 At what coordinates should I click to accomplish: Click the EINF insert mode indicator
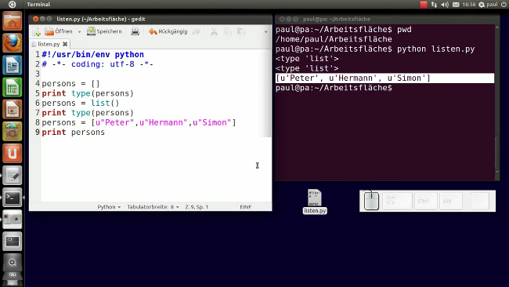tap(246, 207)
